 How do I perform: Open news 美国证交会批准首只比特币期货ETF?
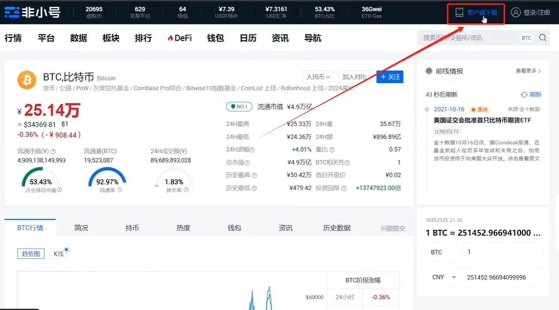click(482, 121)
